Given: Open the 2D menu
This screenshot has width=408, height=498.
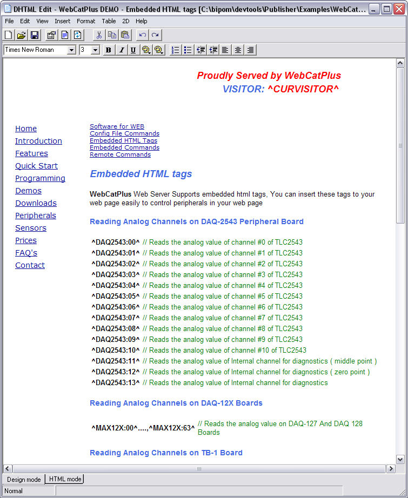Looking at the screenshot, I should coord(126,21).
